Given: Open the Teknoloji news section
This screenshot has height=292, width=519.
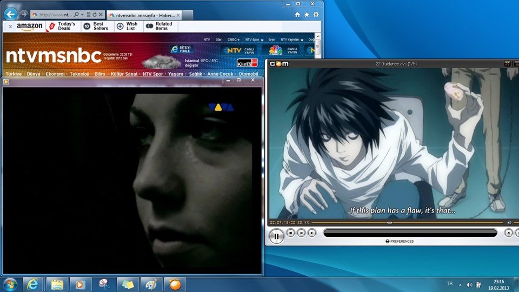Looking at the screenshot, I should tap(79, 74).
